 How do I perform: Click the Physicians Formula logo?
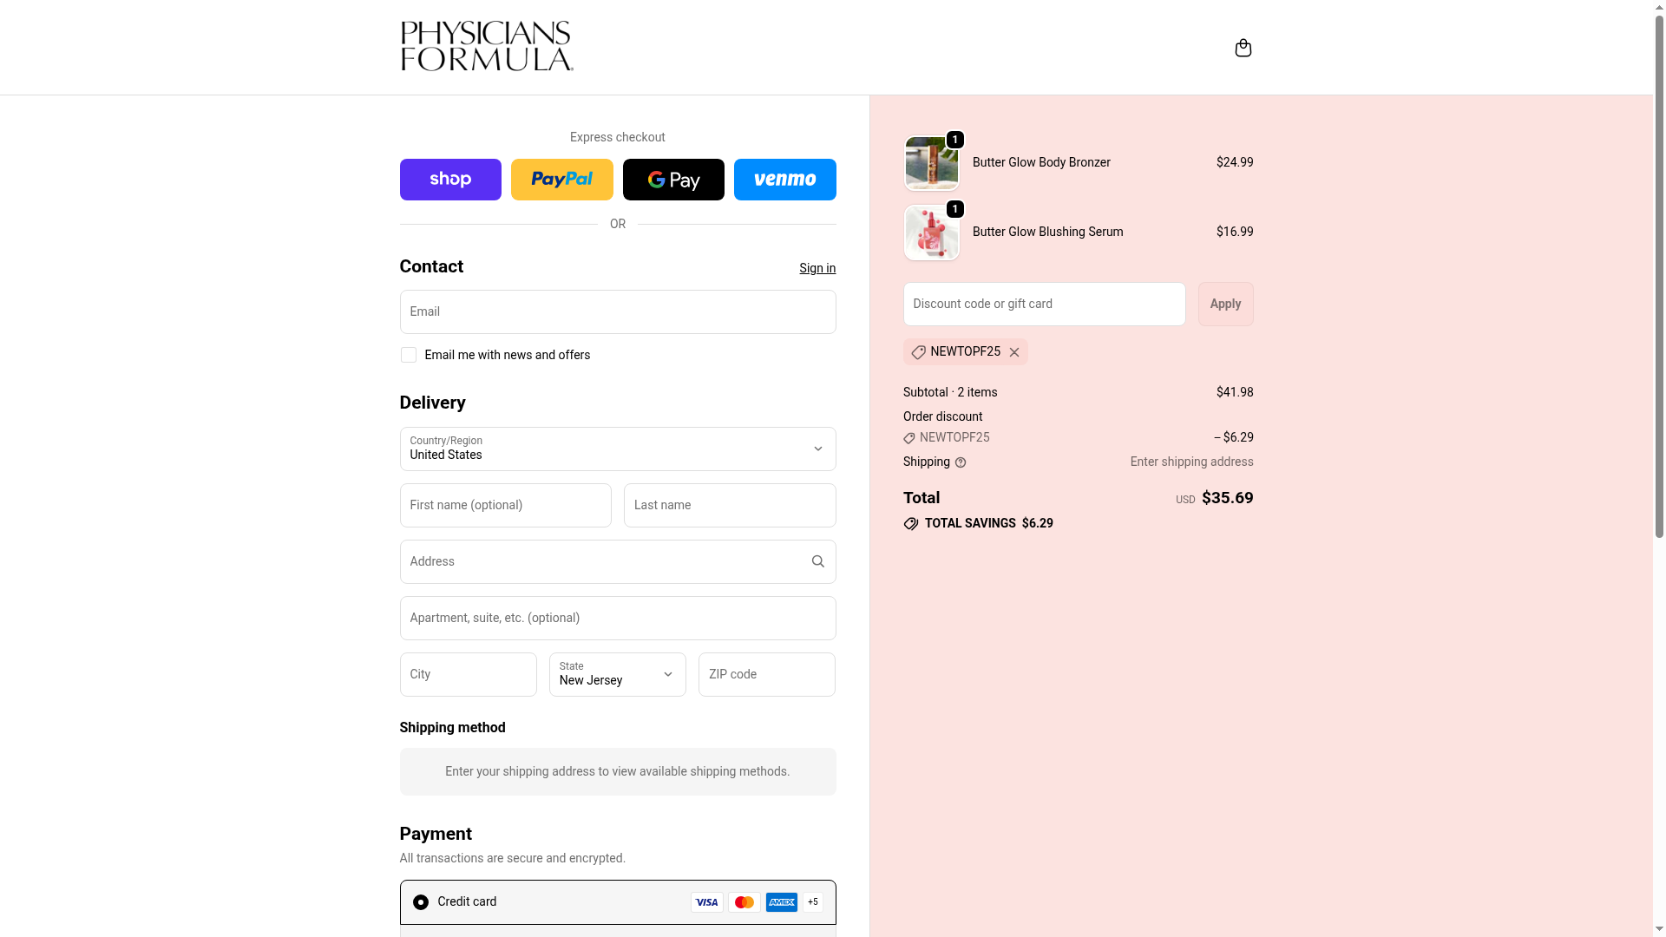click(x=486, y=46)
